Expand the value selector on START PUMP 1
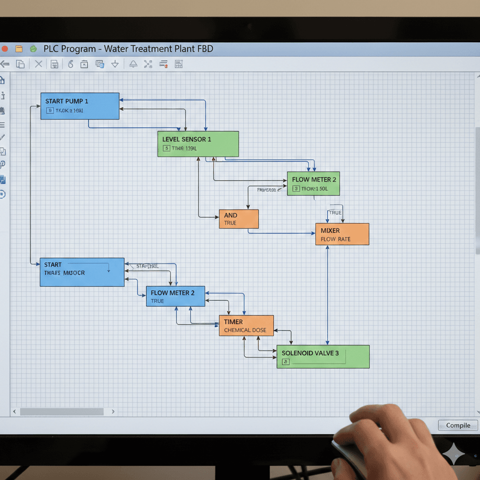This screenshot has width=480, height=480. pyautogui.click(x=50, y=111)
